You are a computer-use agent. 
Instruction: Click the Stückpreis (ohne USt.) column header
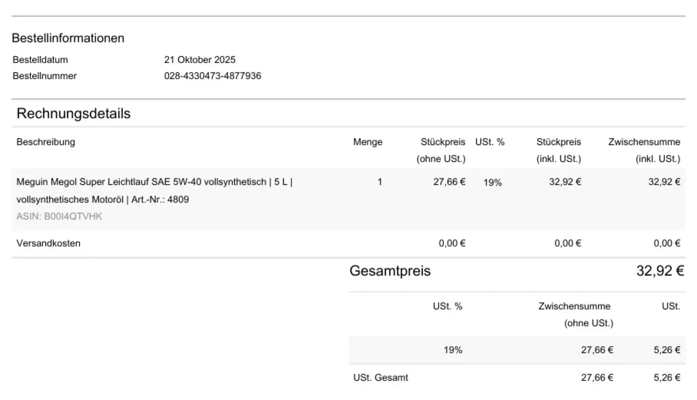click(443, 150)
